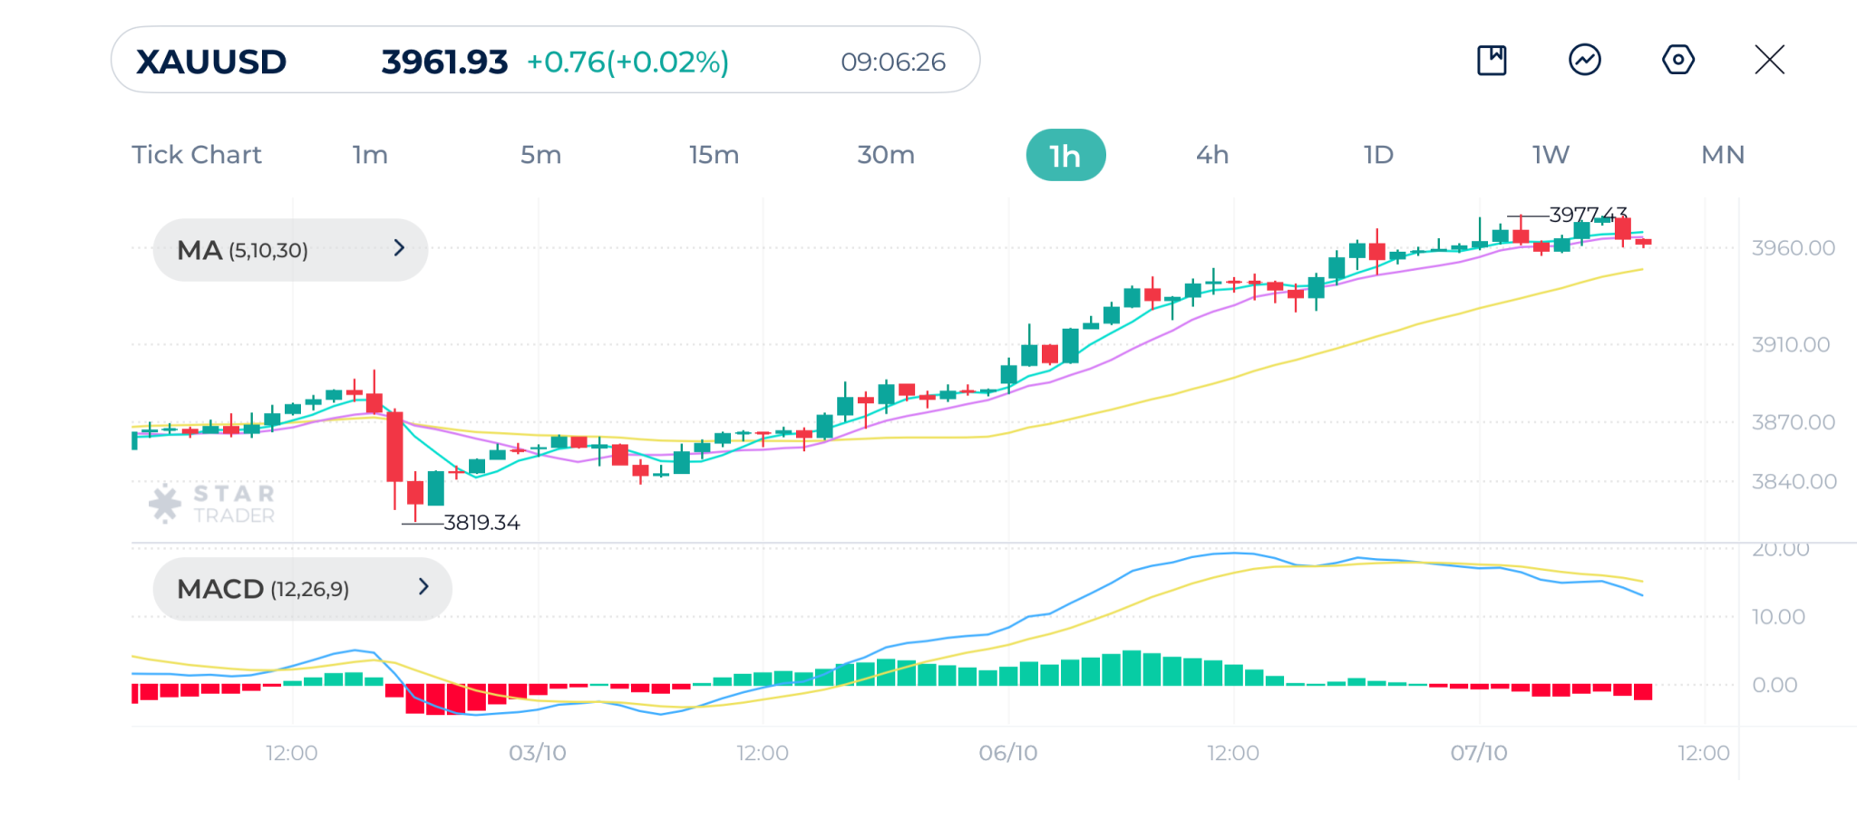Select the 1W weekly timeframe
Viewport: 1857px width, 819px height.
pos(1551,155)
